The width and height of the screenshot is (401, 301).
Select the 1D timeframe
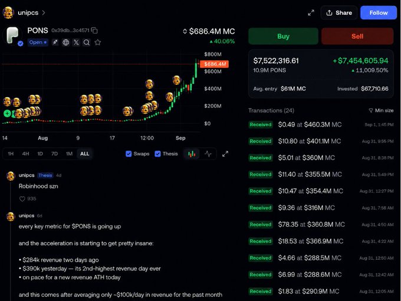click(40, 154)
